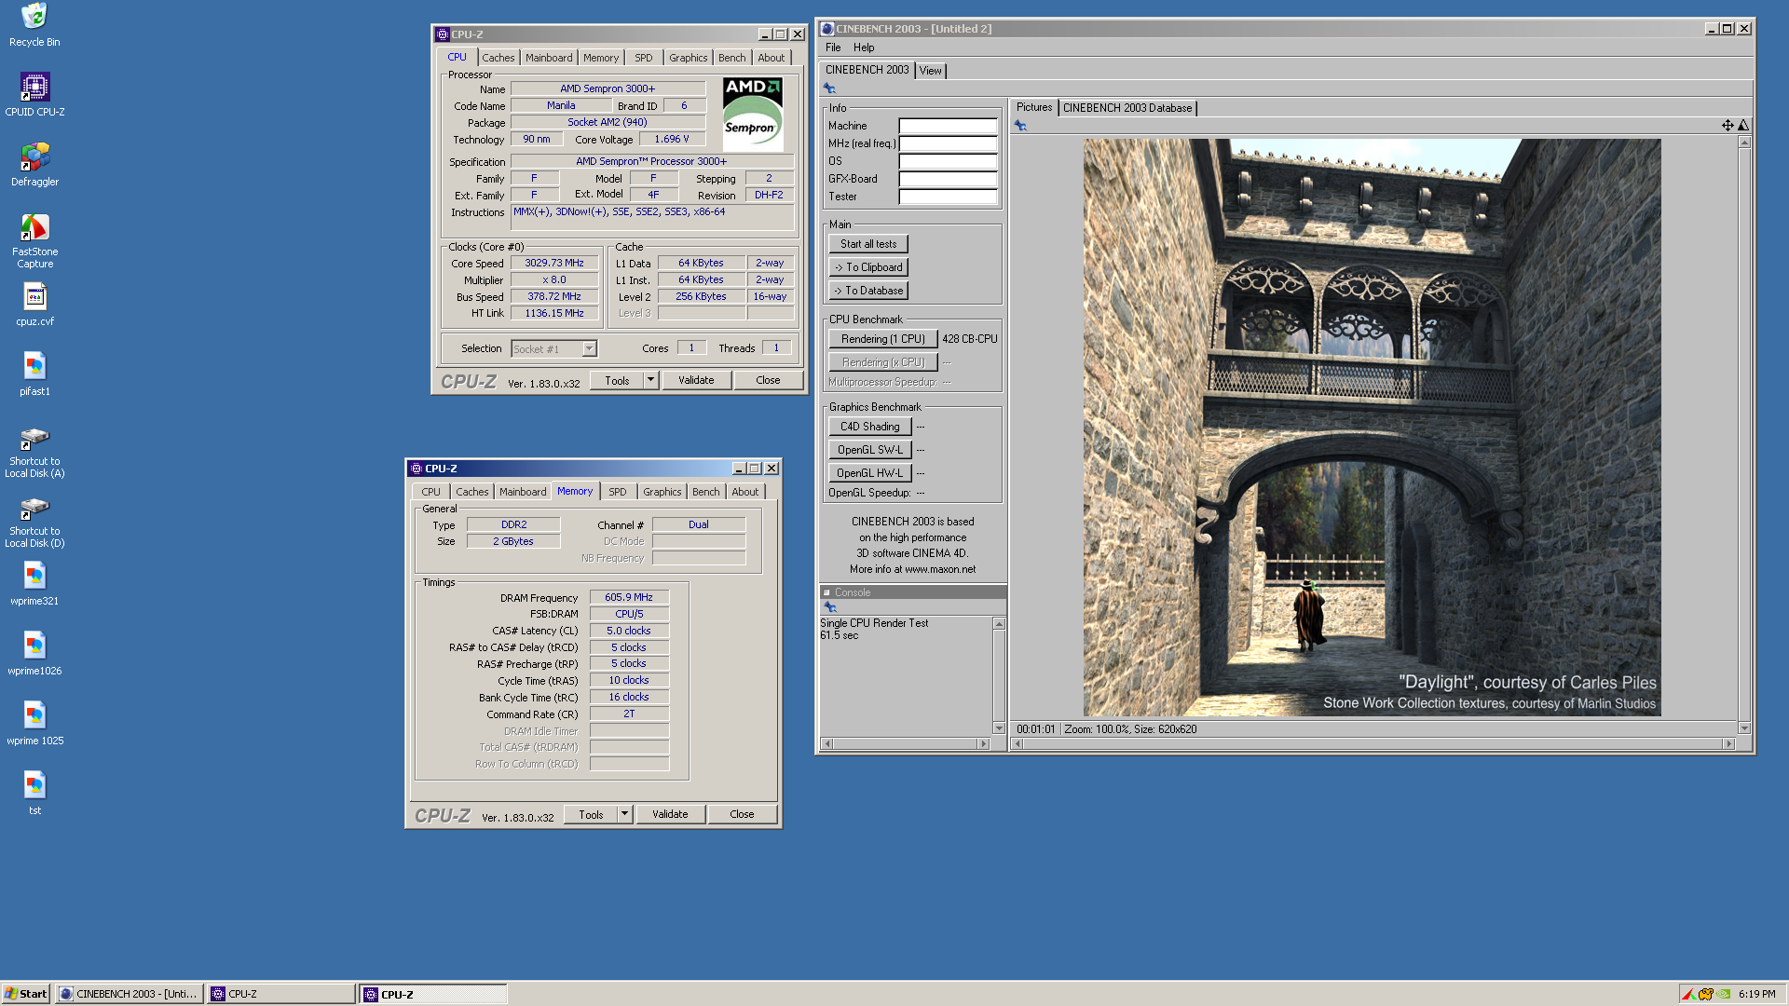The height and width of the screenshot is (1006, 1789).
Task: Switch to Mainboard tab in the upper CPU-Z window
Action: tap(549, 58)
